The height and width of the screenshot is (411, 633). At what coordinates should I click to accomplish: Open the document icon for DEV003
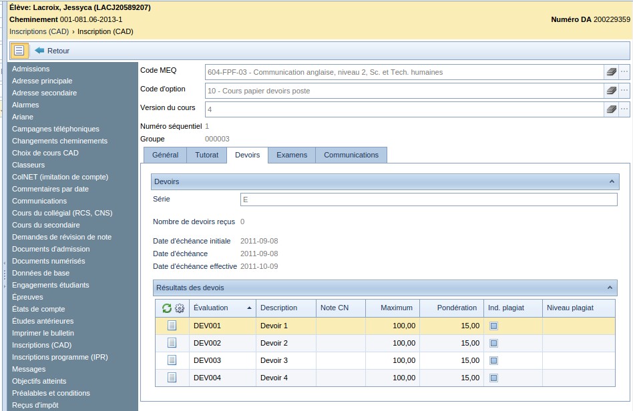(172, 360)
